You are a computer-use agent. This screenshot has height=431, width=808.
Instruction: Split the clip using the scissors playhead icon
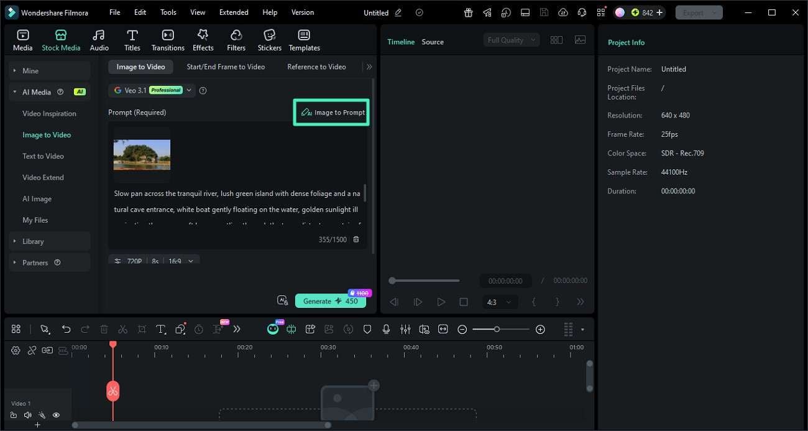[x=112, y=391]
